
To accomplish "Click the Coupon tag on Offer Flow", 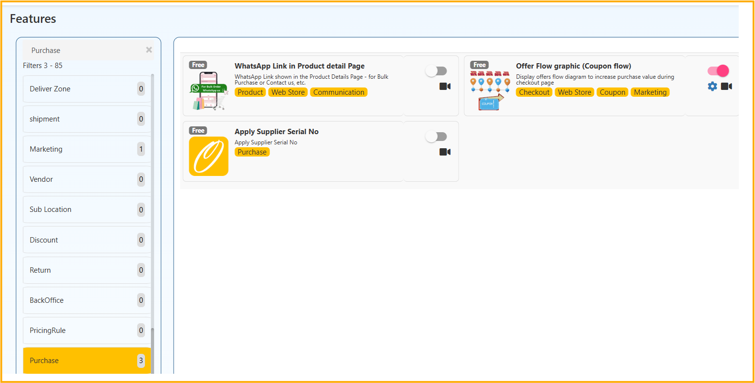I will [612, 92].
